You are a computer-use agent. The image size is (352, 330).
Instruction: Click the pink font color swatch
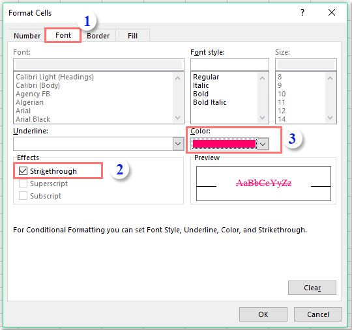tap(224, 144)
